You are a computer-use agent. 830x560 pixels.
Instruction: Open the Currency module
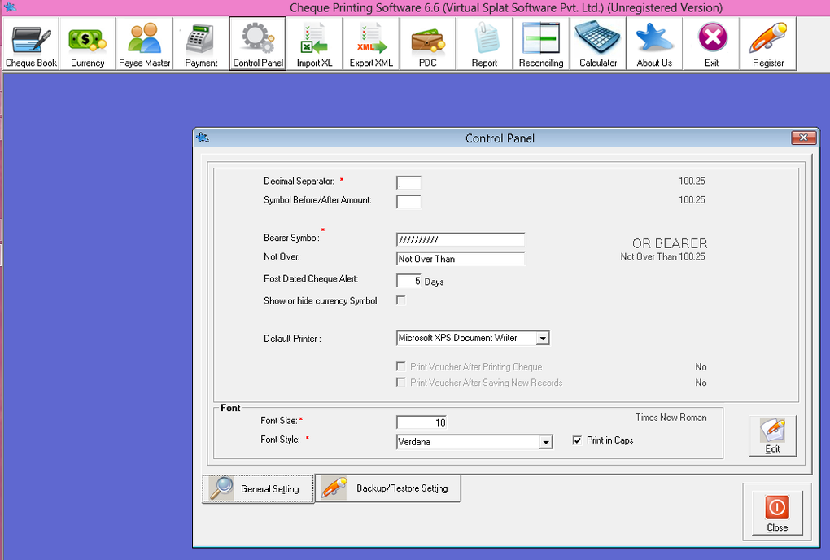(87, 43)
